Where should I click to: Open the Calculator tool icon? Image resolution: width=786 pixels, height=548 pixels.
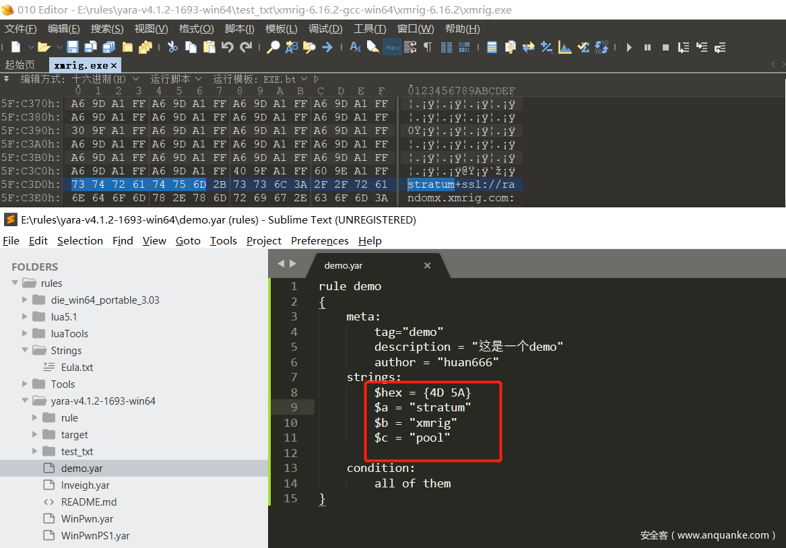tap(492, 47)
